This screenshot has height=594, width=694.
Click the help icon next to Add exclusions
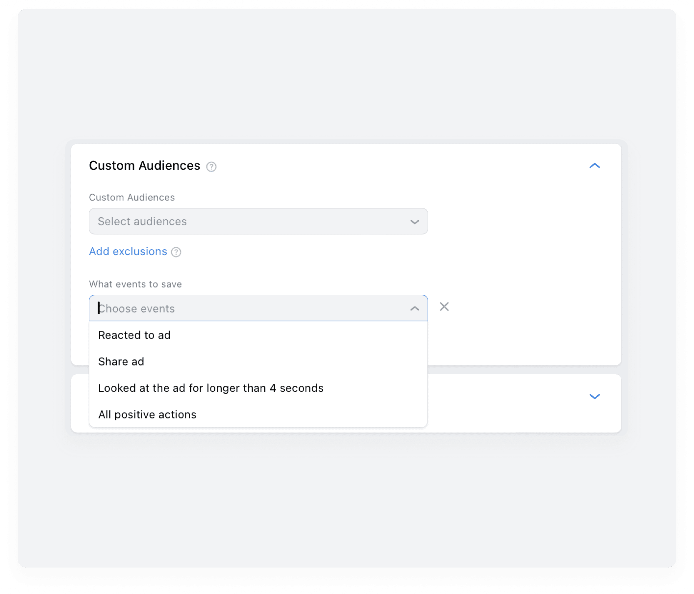pyautogui.click(x=176, y=252)
